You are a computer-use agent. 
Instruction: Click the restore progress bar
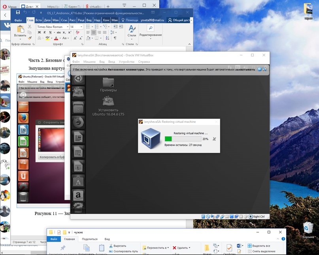point(183,139)
